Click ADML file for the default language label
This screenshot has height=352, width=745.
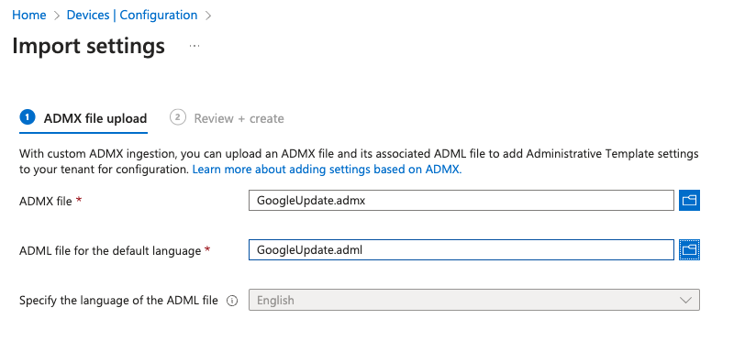110,250
